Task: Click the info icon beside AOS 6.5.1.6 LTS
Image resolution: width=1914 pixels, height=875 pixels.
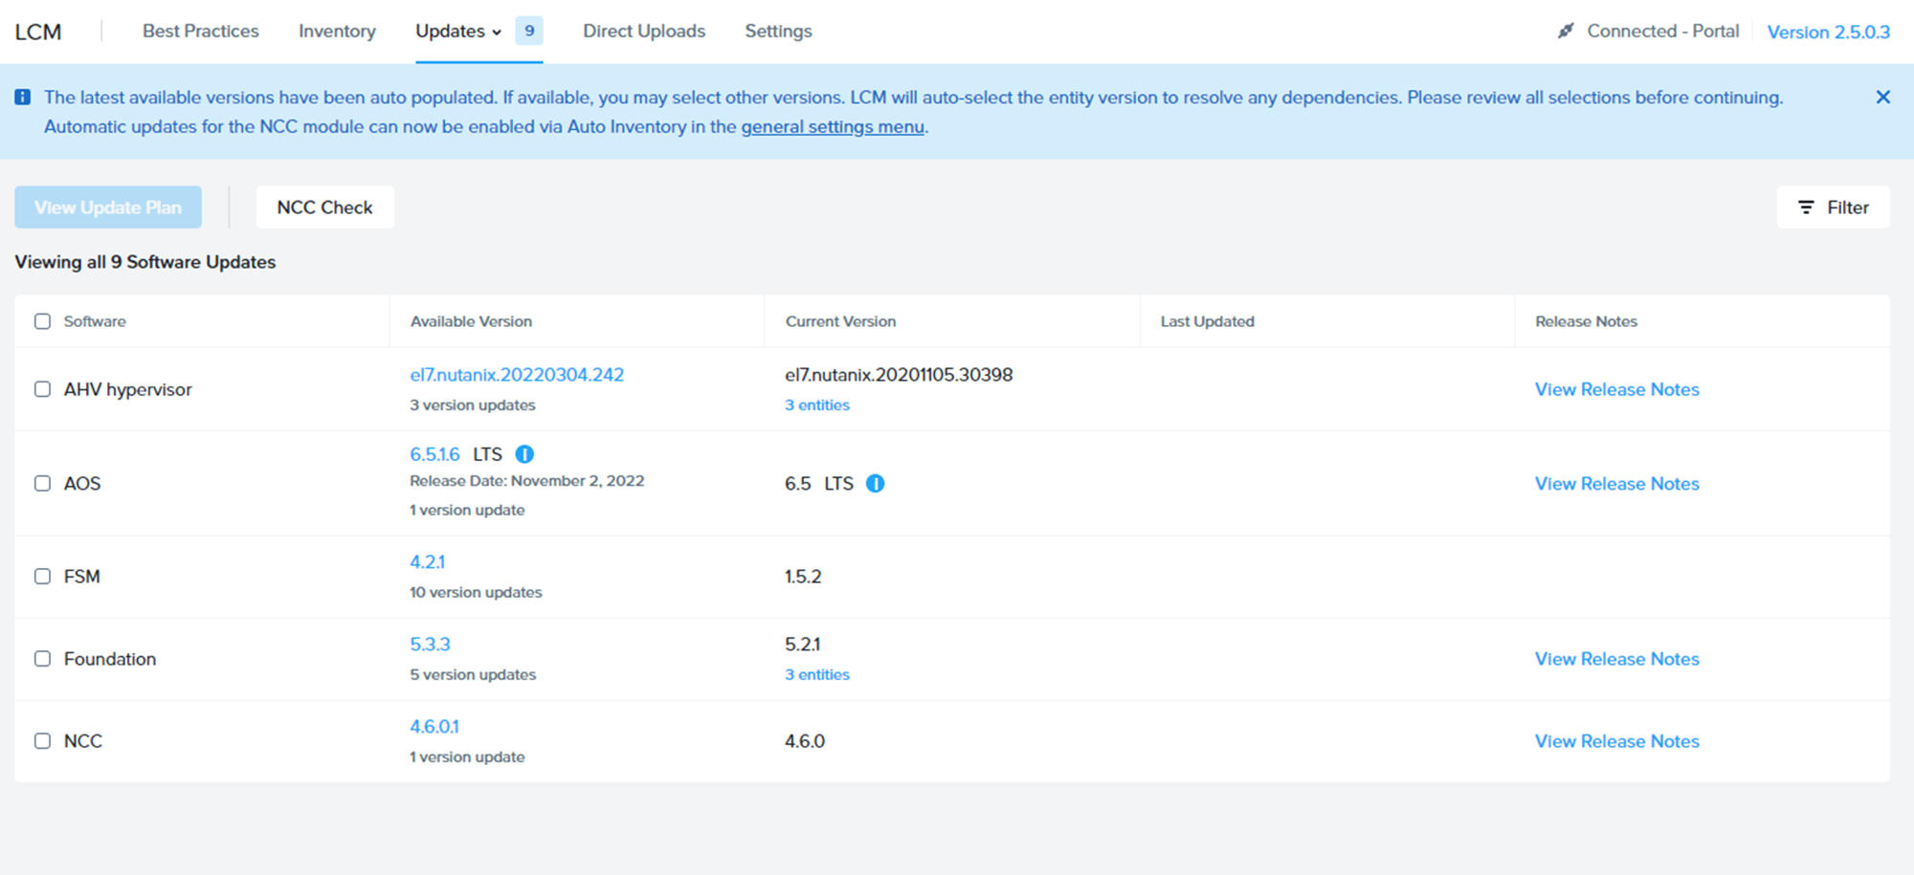Action: [524, 454]
